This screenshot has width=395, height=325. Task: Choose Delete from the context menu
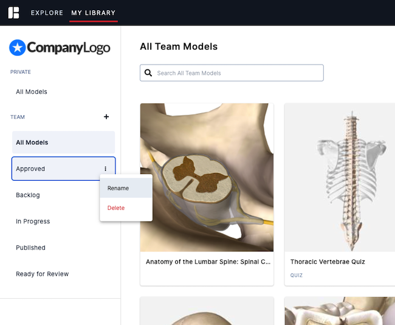126,208
